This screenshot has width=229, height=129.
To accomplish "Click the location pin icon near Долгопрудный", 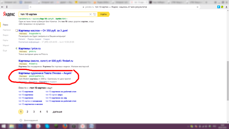I will point(21,120).
